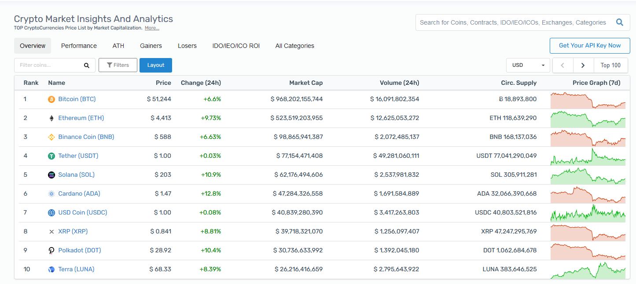Click Bitcoin's price $ 51,244
Viewport: 636px width, 284px height.
tap(159, 99)
